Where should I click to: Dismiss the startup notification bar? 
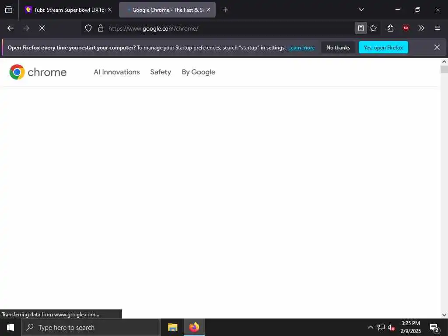tap(437, 47)
